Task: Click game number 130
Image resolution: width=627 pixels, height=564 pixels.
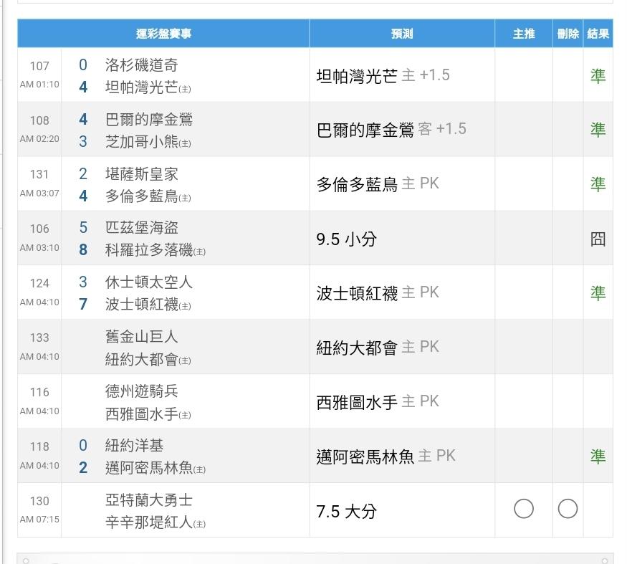Action: (x=39, y=501)
